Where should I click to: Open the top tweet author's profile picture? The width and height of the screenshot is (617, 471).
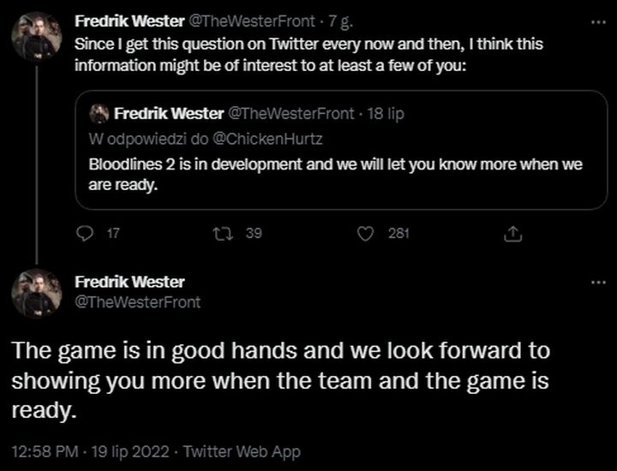pyautogui.click(x=35, y=37)
